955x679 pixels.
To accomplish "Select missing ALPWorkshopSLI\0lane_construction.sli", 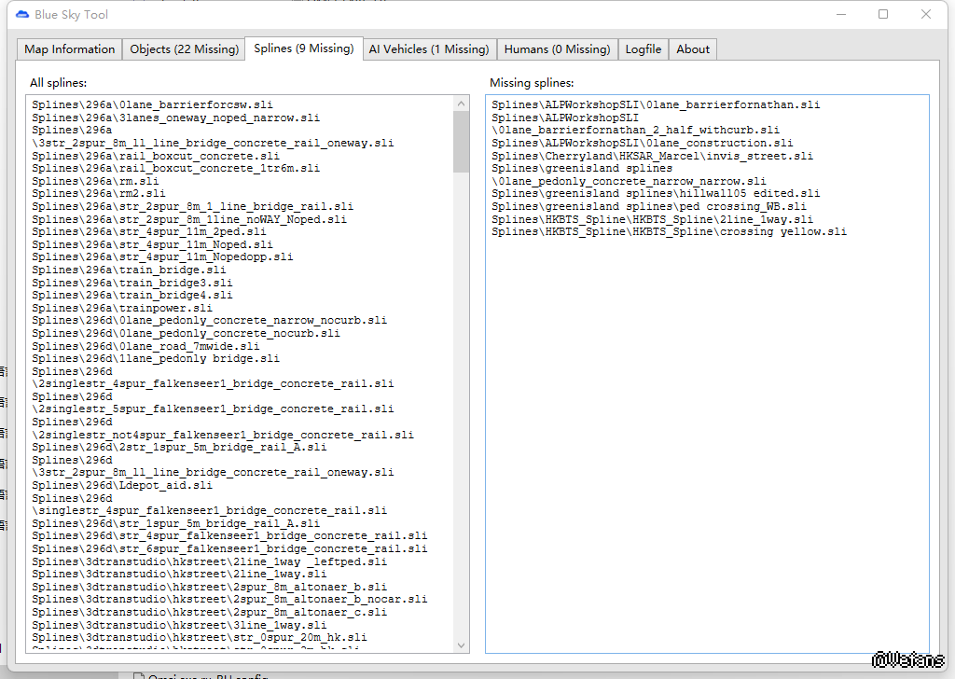I will (x=642, y=143).
